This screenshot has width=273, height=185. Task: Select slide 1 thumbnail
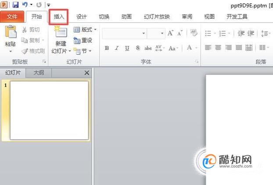pos(49,110)
